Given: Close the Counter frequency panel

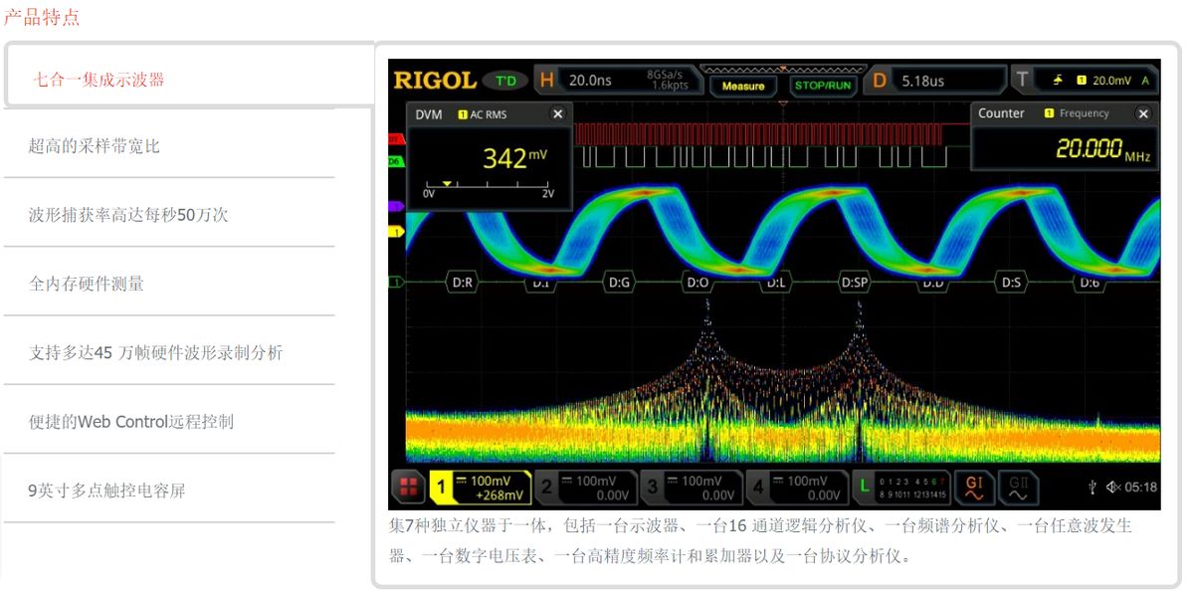Looking at the screenshot, I should click(x=1143, y=113).
